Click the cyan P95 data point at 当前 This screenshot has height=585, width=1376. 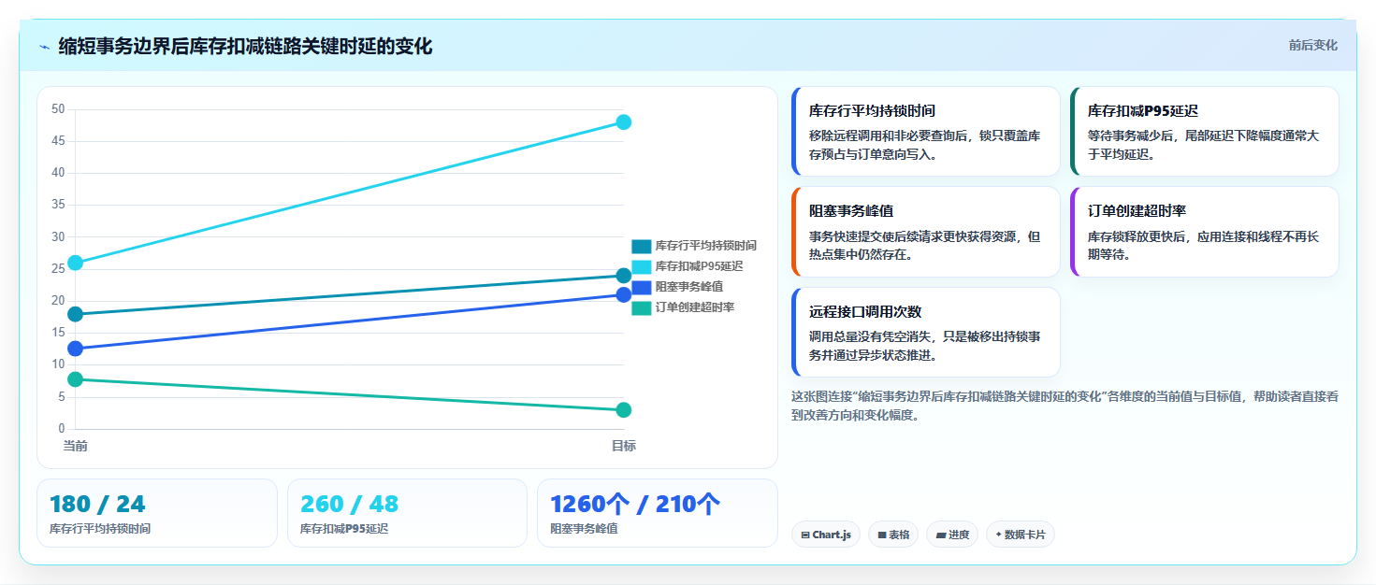76,263
